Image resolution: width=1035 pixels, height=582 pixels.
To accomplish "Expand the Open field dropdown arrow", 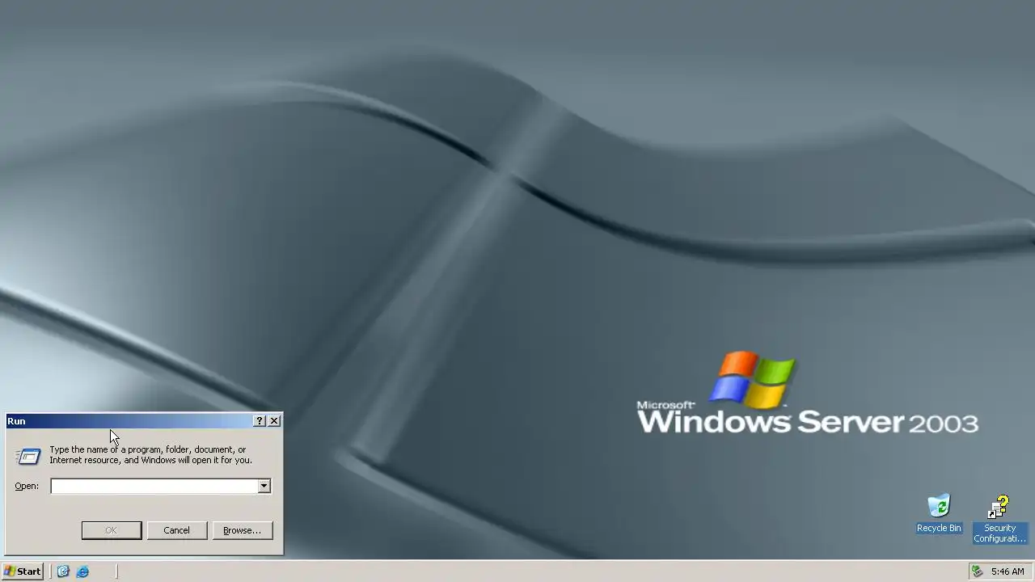I will point(264,486).
